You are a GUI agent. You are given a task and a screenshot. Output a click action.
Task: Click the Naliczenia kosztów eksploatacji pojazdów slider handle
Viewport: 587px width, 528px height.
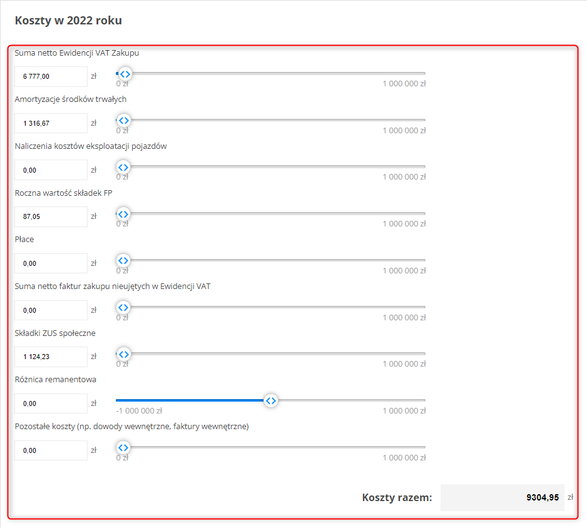(123, 167)
